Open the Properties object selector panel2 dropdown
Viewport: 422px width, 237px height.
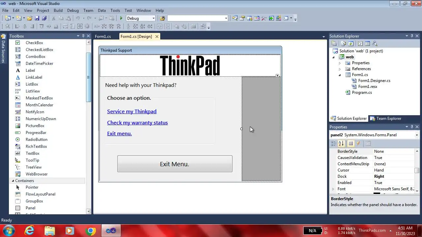(417, 135)
